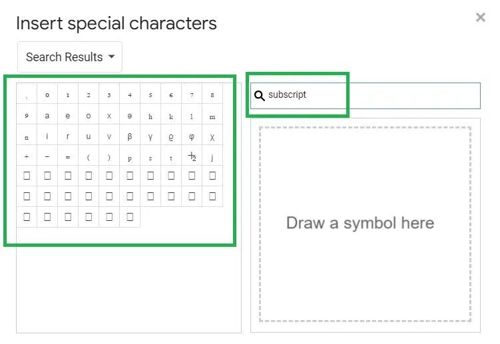Insert the subscript minus sign
500x344 pixels.
point(47,157)
